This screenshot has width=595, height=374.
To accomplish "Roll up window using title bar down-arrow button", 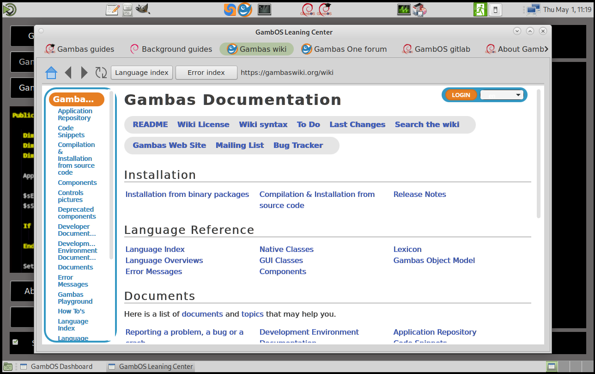I will point(517,31).
